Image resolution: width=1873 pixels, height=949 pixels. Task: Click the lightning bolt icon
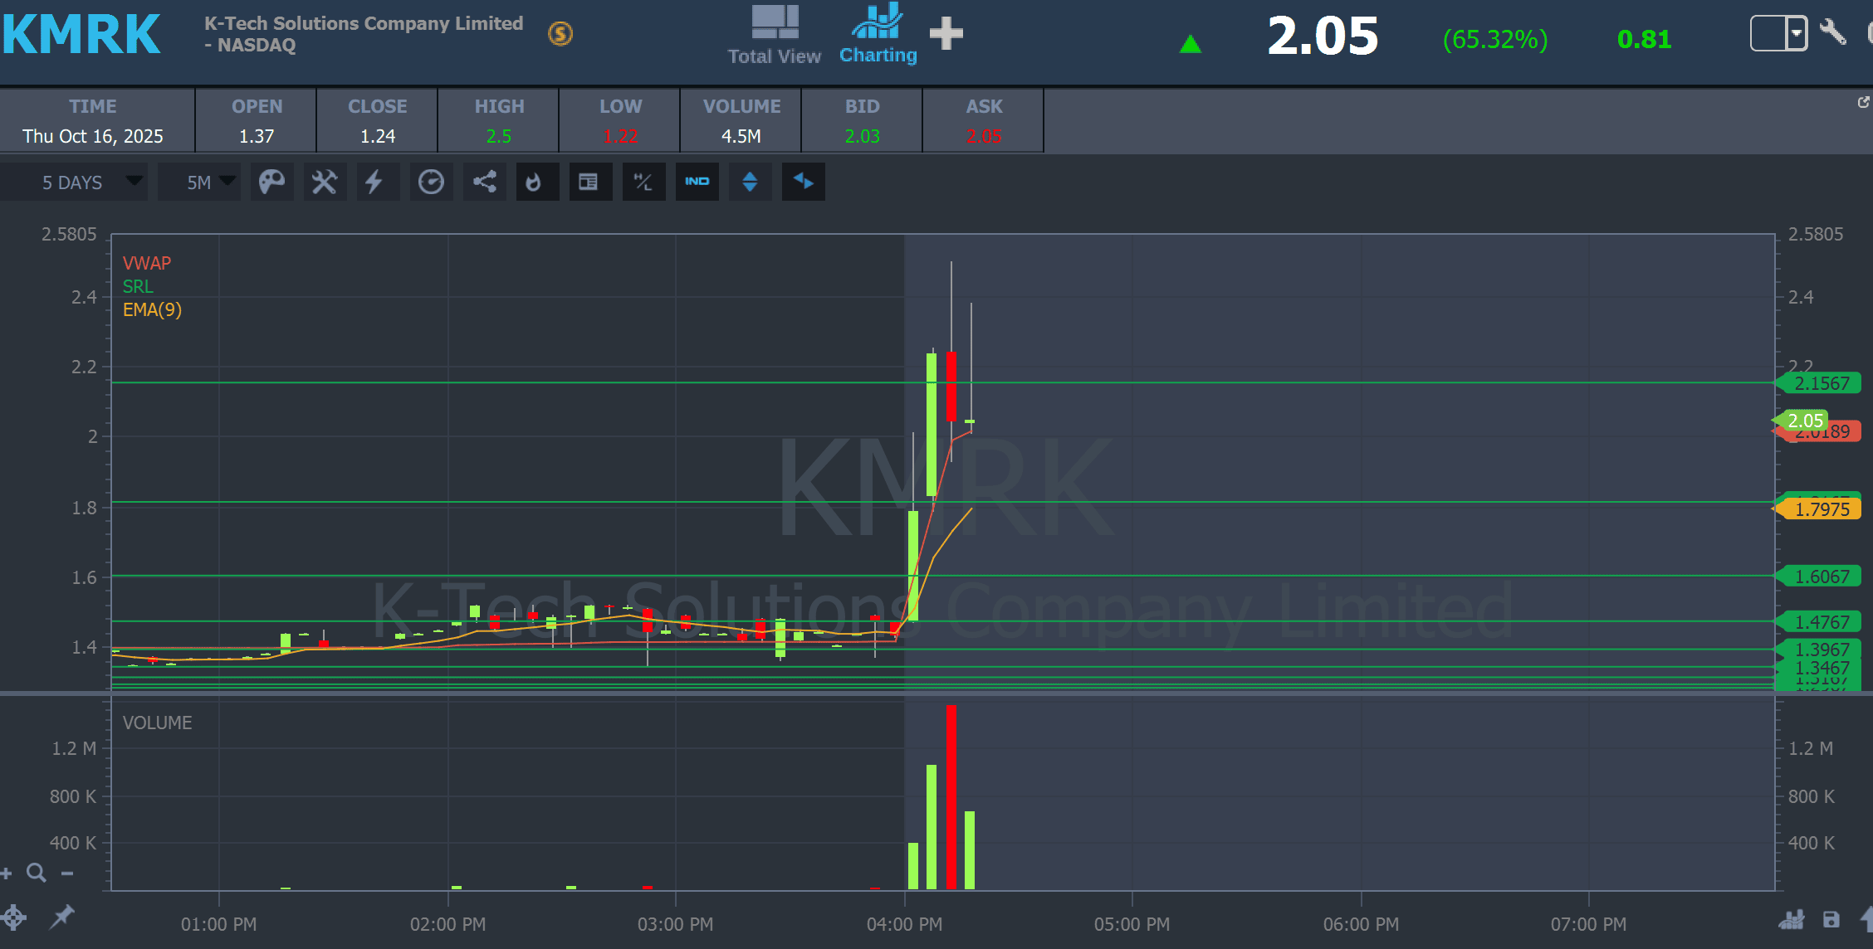(374, 182)
